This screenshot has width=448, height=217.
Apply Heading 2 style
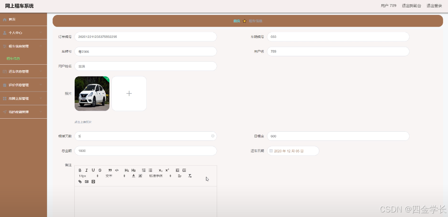pos(133,170)
